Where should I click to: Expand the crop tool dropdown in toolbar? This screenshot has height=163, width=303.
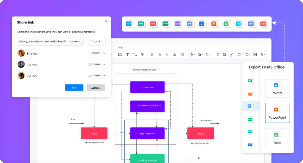click(208, 54)
